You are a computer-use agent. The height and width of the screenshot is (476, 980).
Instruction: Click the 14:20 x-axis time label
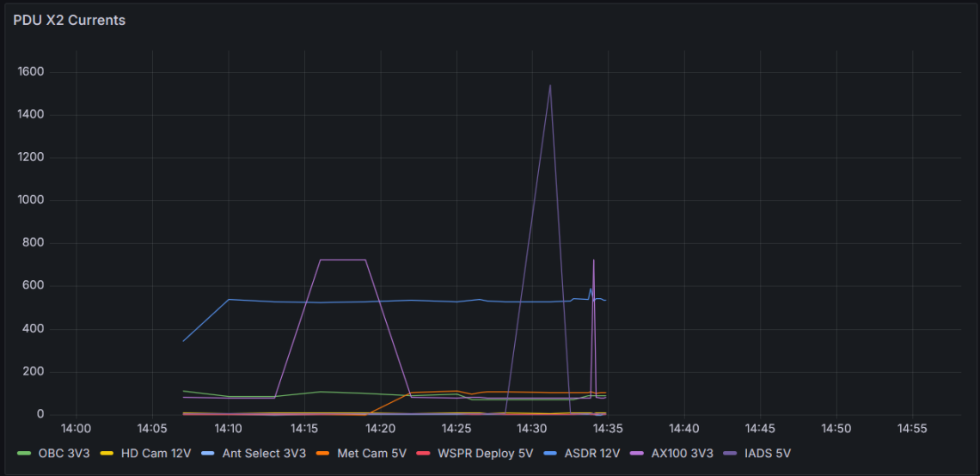[x=381, y=430]
